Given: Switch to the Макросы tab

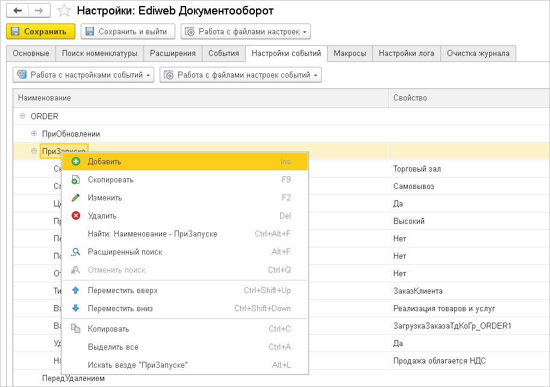Looking at the screenshot, I should 349,53.
